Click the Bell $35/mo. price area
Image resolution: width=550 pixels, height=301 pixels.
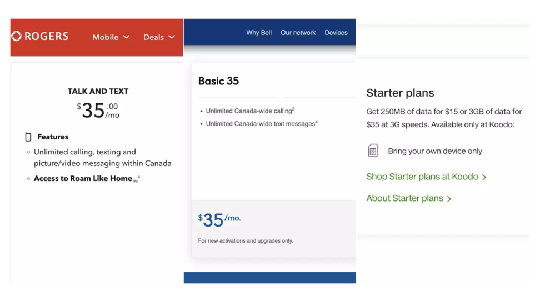point(219,220)
